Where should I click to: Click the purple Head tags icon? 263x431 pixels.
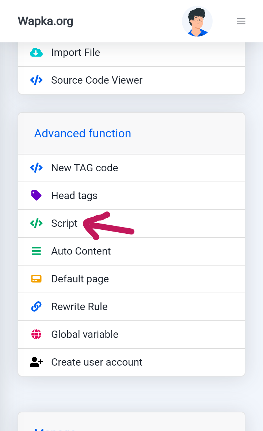[x=36, y=196]
